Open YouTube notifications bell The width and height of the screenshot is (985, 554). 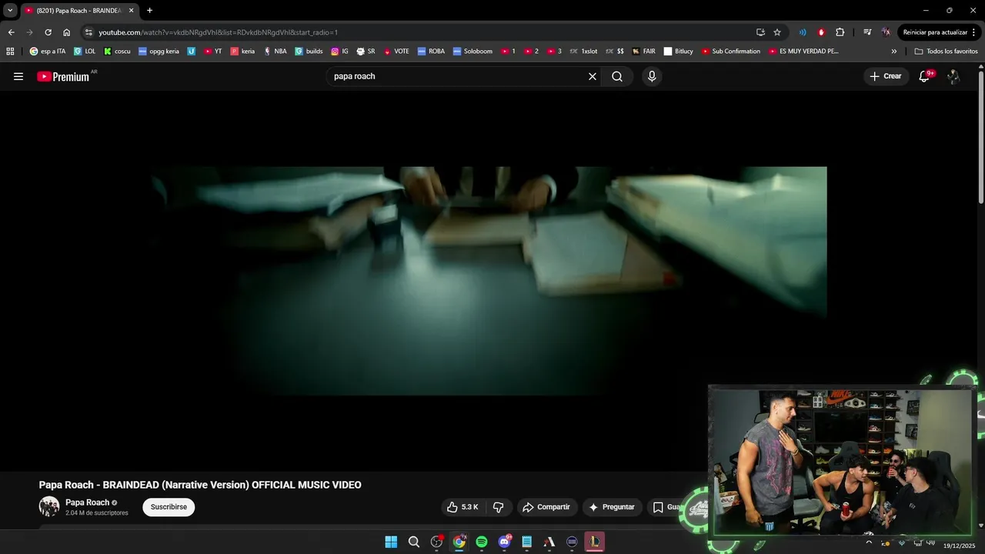click(925, 76)
